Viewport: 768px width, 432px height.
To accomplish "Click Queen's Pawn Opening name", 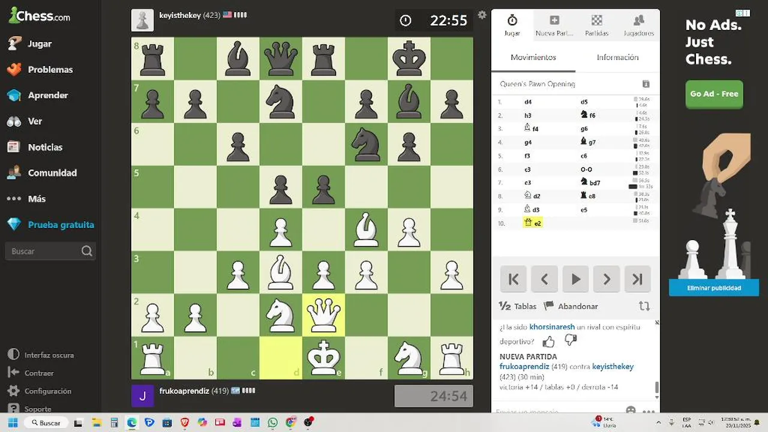I will pyautogui.click(x=537, y=84).
